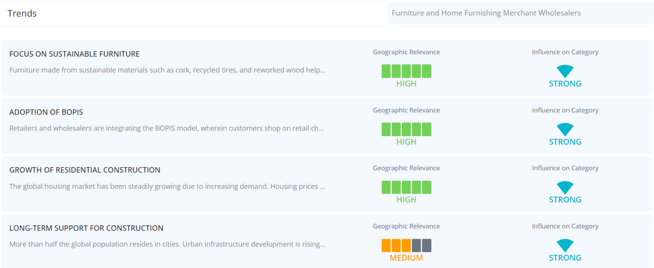Select the High relevance bar indicator on Adoption of BOPIS
This screenshot has height=268, width=654.
(x=406, y=129)
